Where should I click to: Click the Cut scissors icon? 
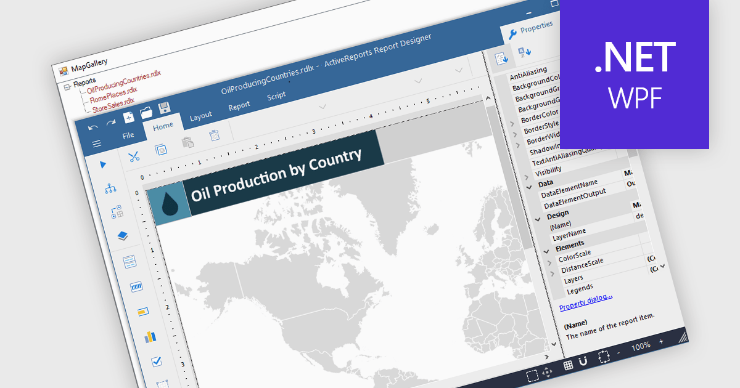[134, 156]
